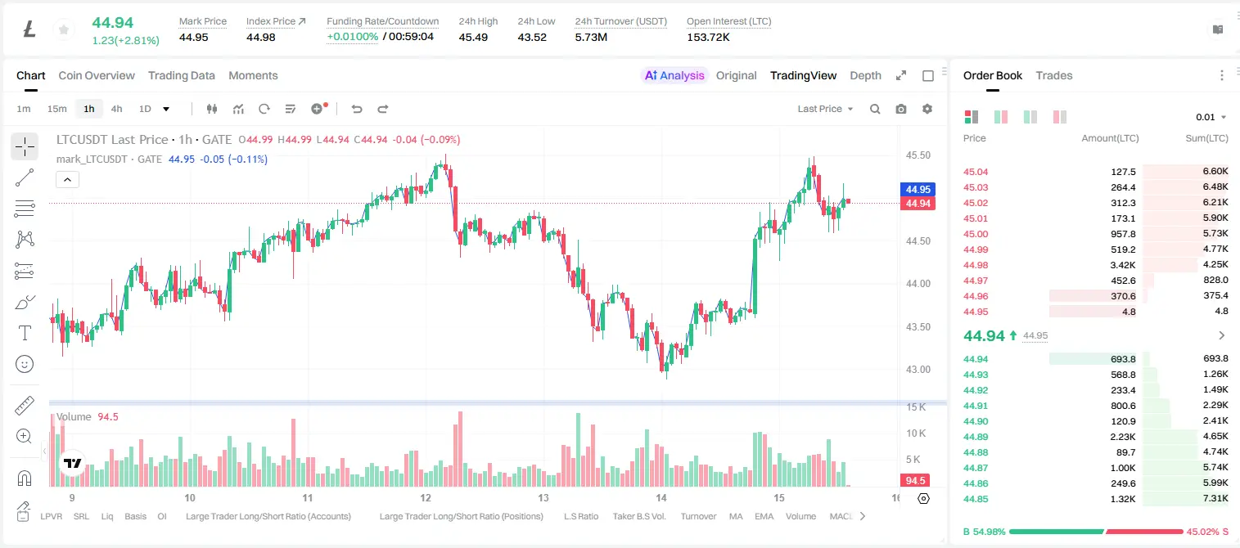The width and height of the screenshot is (1240, 548).
Task: Show order book bids only view
Action: point(1030,117)
